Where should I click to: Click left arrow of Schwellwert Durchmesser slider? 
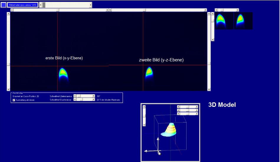tap(75, 100)
